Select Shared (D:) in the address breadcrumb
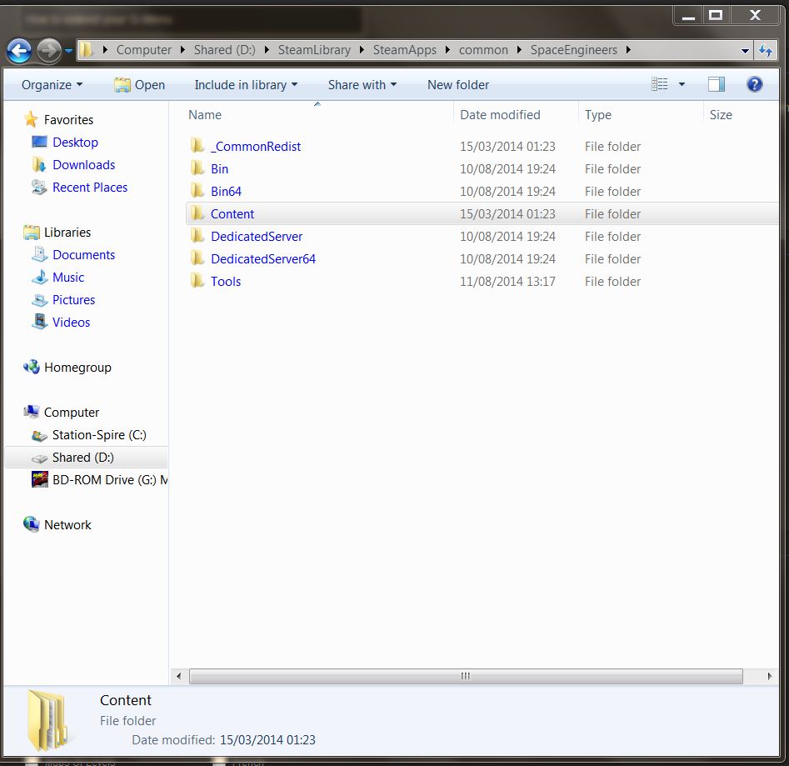 (x=224, y=50)
